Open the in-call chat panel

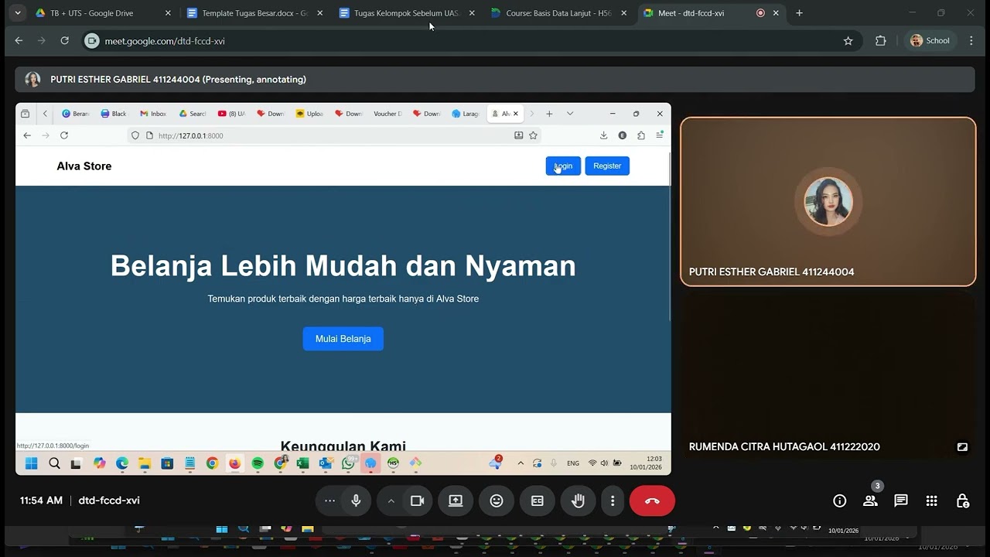pyautogui.click(x=901, y=501)
